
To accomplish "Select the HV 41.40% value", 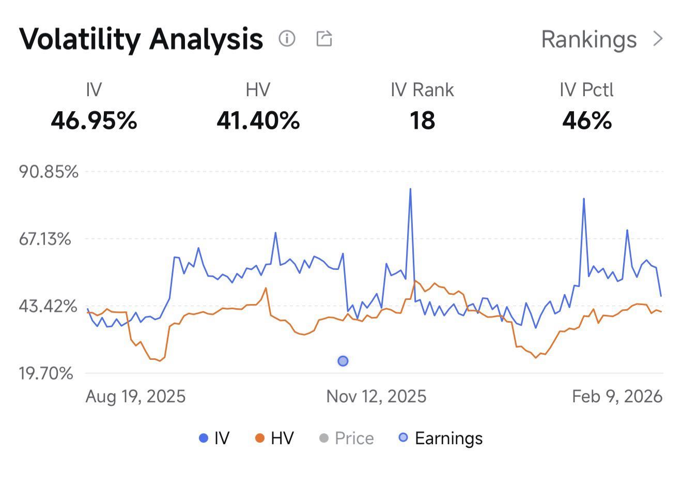I will 258,121.
